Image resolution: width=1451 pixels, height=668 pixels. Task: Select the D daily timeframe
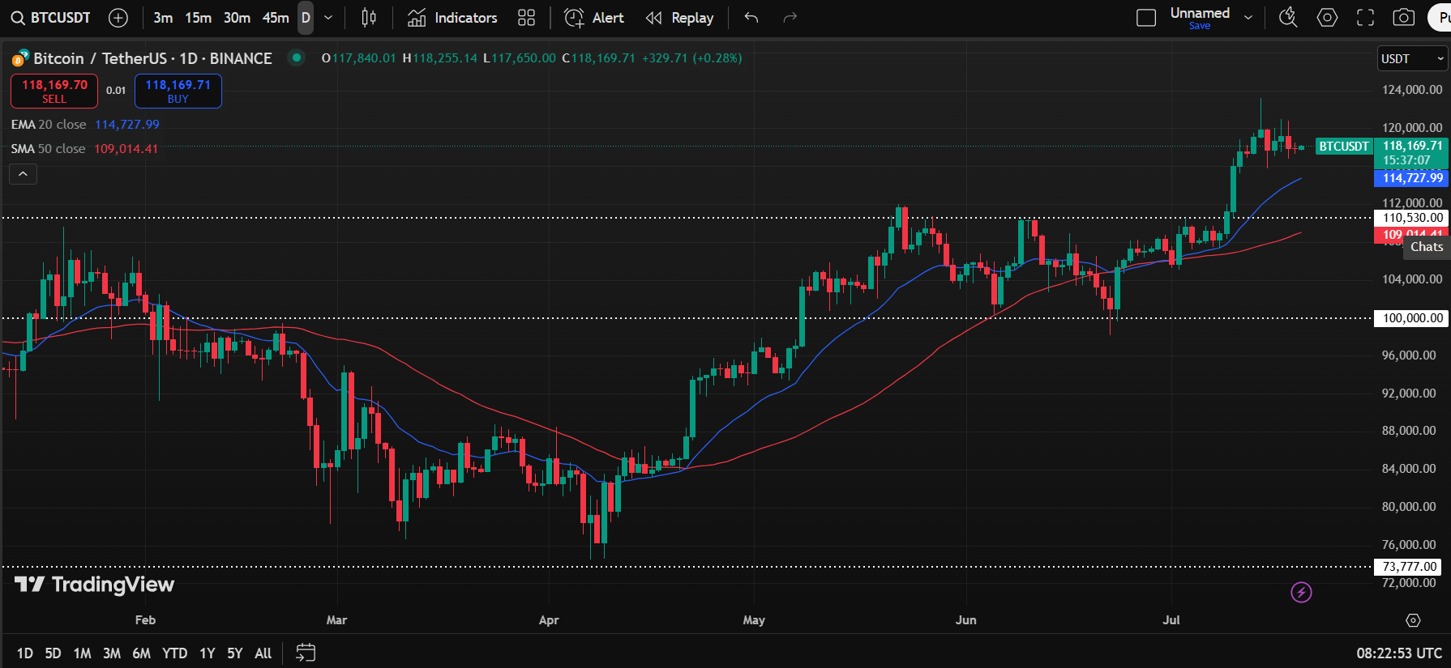tap(306, 18)
